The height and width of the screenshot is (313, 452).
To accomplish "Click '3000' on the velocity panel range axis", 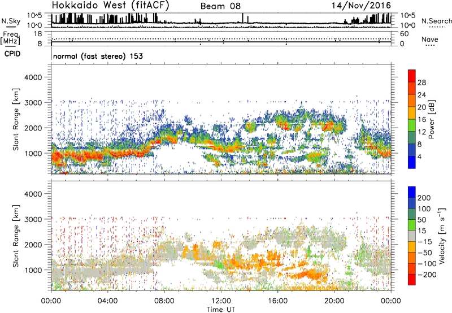I will [33, 219].
